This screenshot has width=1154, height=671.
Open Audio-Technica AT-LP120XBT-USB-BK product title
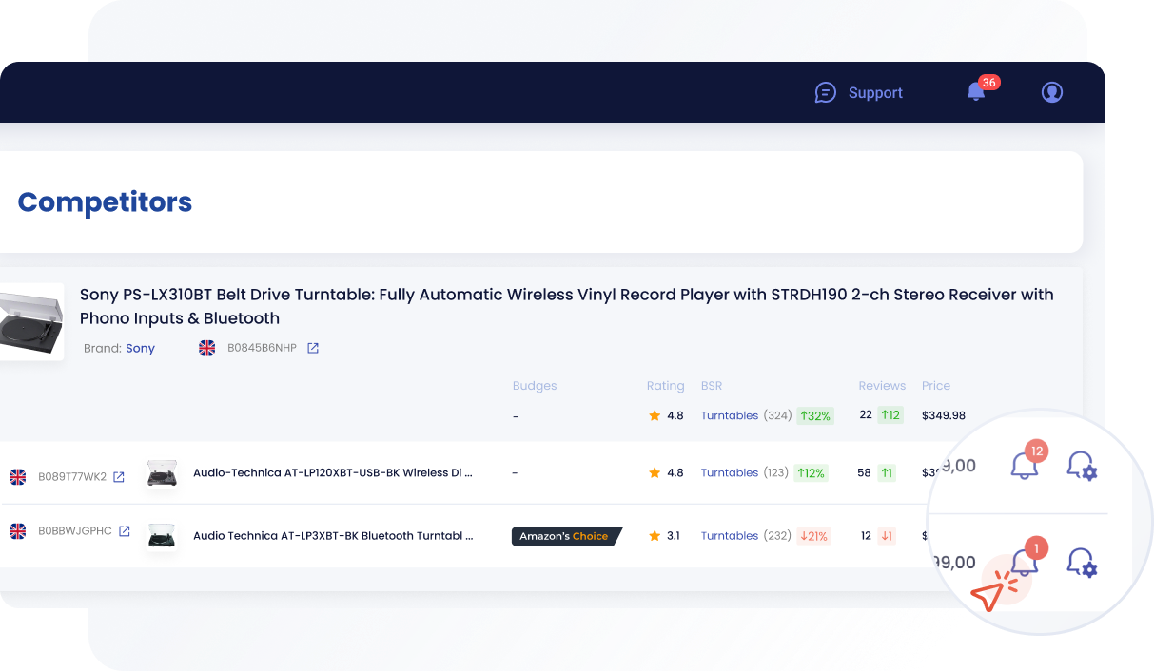(x=333, y=472)
